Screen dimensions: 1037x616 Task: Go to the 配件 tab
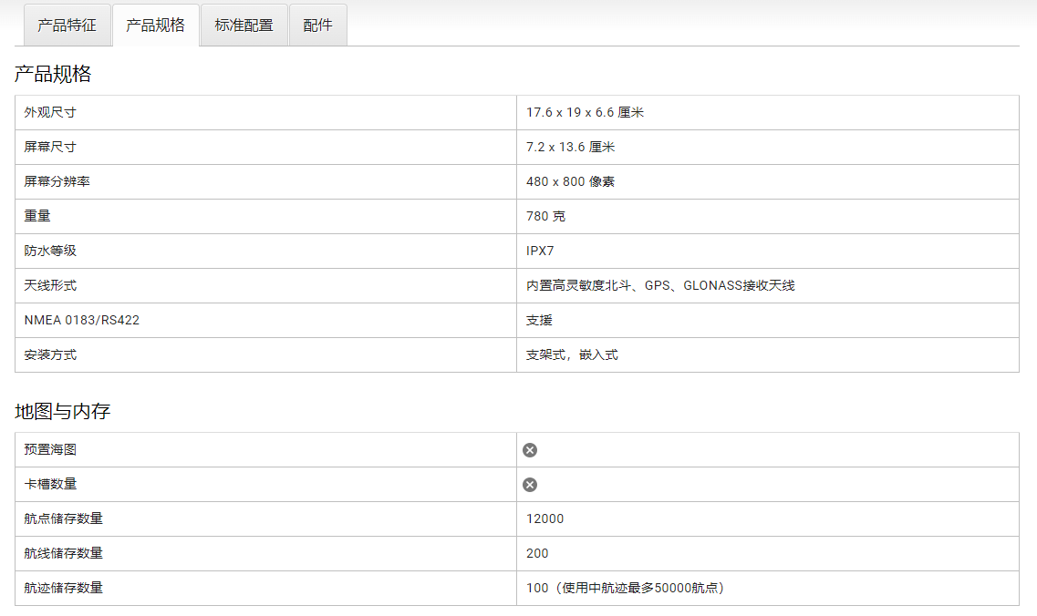317,26
